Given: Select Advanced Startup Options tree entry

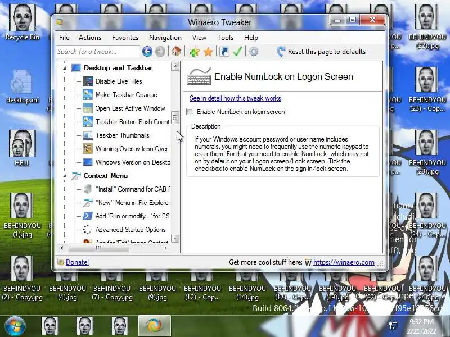Looking at the screenshot, I should coord(130,230).
